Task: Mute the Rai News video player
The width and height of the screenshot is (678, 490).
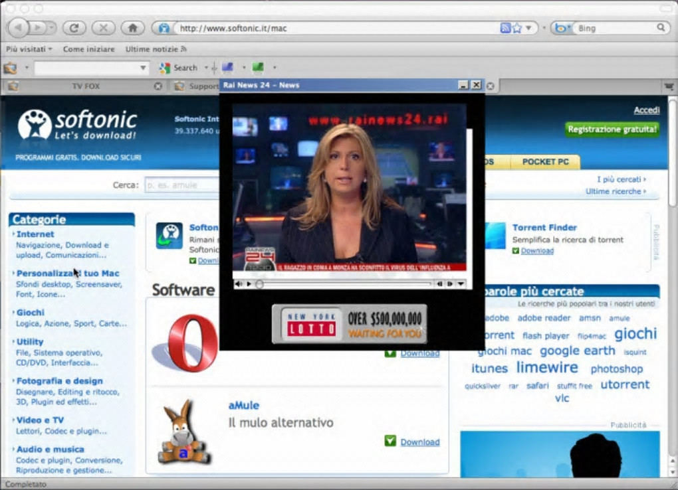Action: [239, 284]
